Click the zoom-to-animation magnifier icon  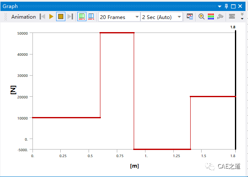point(202,16)
